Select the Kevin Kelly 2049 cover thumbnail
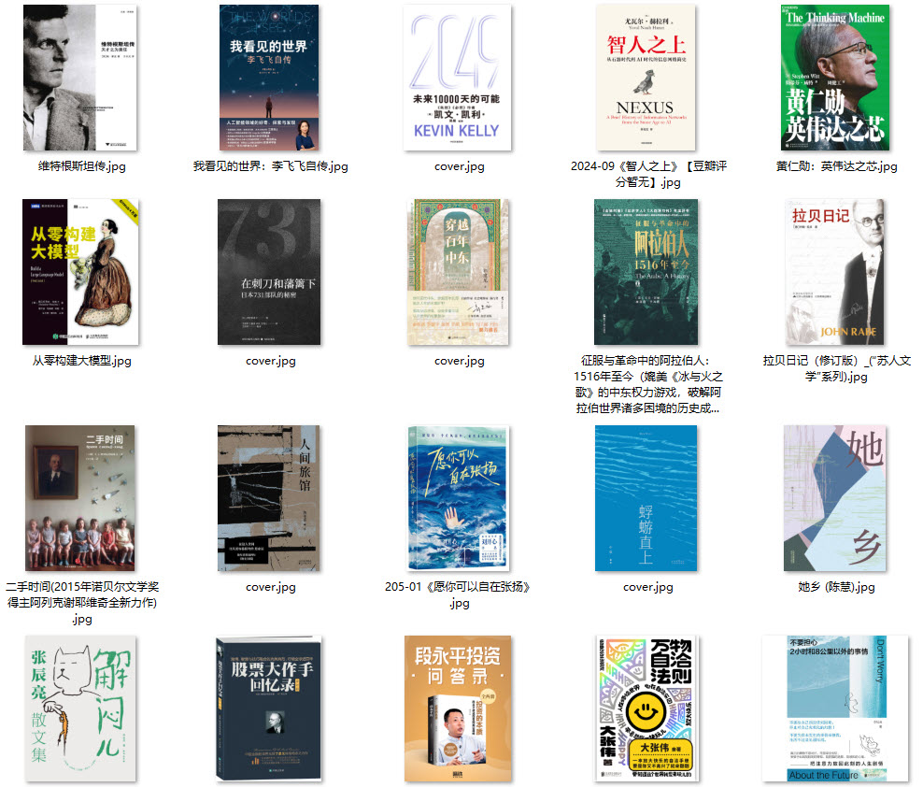This screenshot has height=787, width=923. pos(457,78)
